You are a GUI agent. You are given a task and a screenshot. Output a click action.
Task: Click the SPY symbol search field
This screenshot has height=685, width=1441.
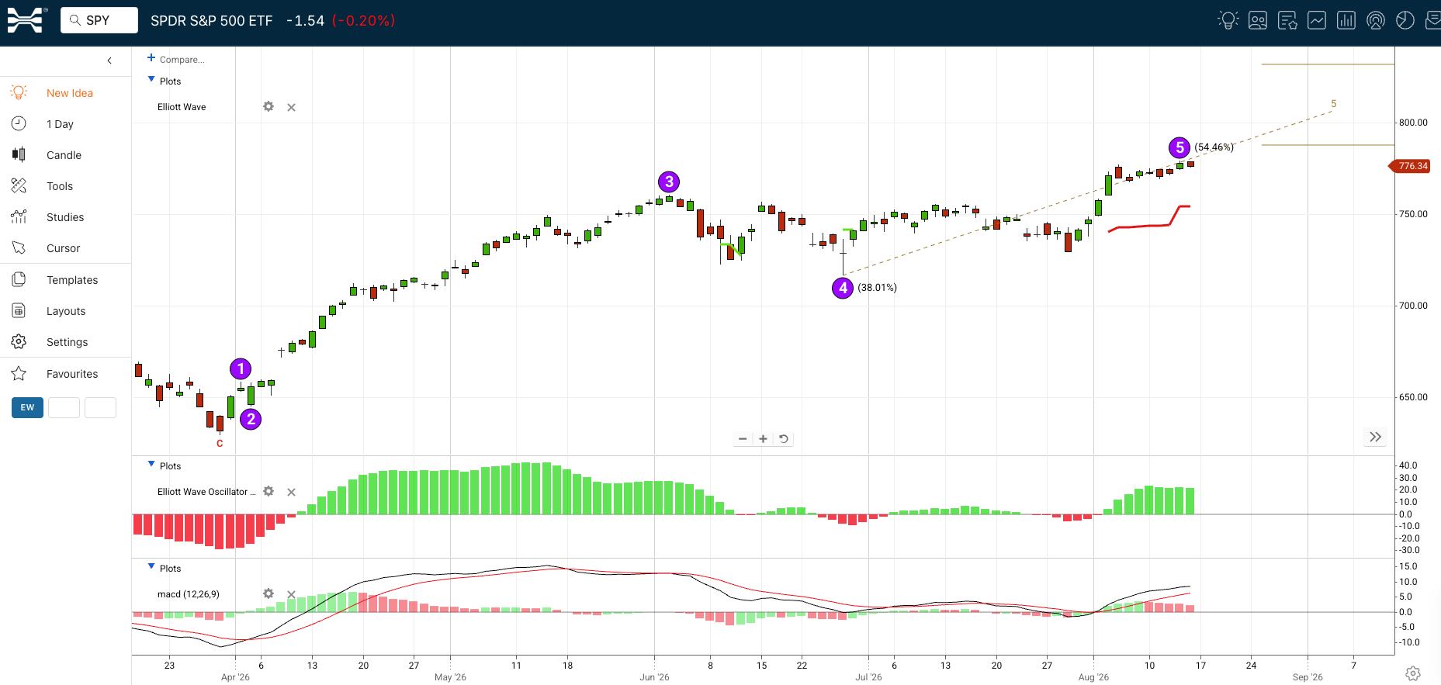99,20
